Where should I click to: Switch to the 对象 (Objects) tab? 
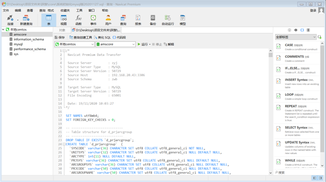pyautogui.click(x=62, y=30)
